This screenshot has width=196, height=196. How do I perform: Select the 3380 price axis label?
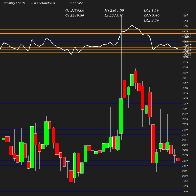point(185,83)
